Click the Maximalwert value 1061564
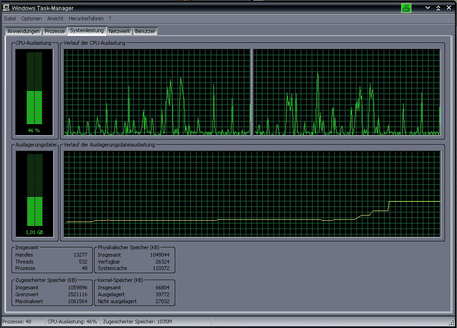 [x=77, y=301]
